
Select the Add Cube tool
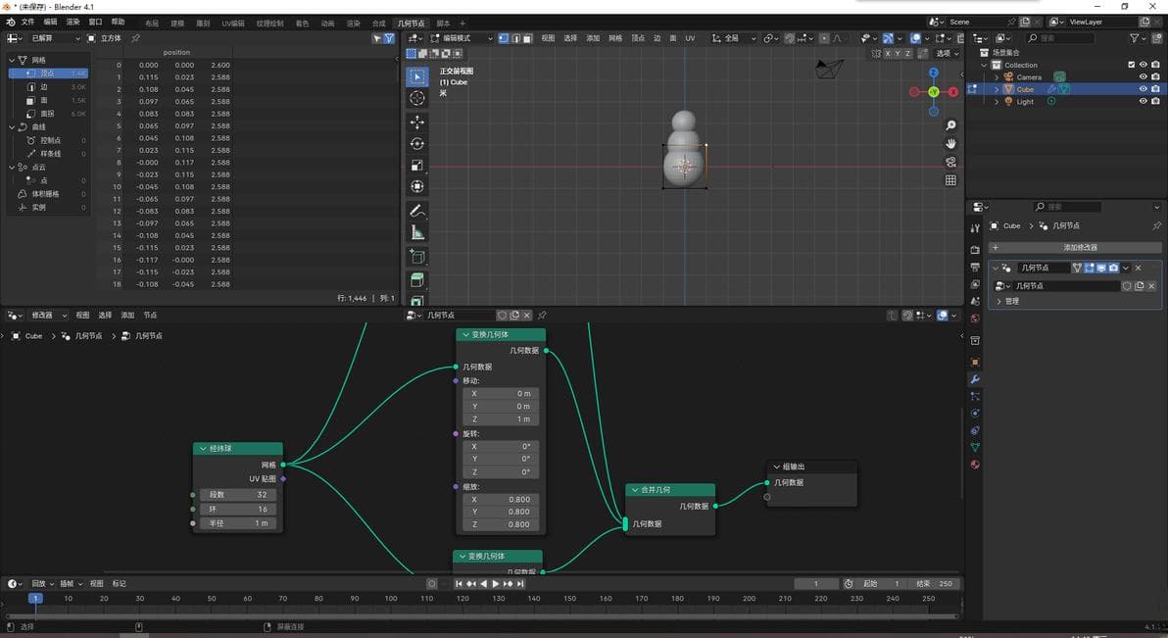(417, 257)
